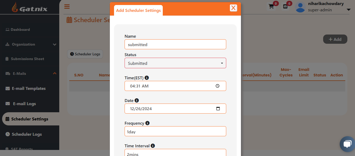The width and height of the screenshot is (355, 156).
Task: Open the calendar picker in Date field
Action: point(218,109)
